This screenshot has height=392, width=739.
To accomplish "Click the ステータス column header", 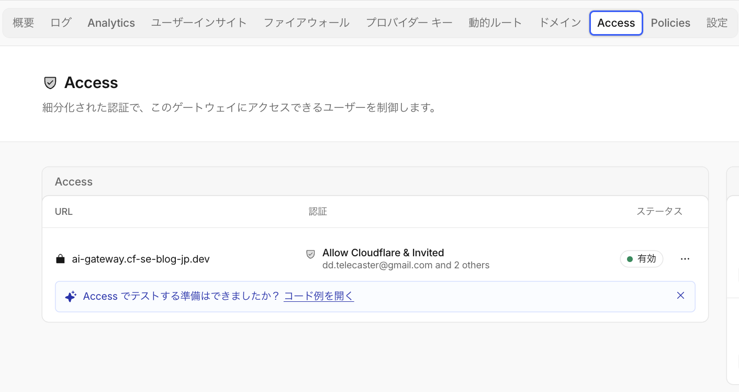I will pos(659,212).
